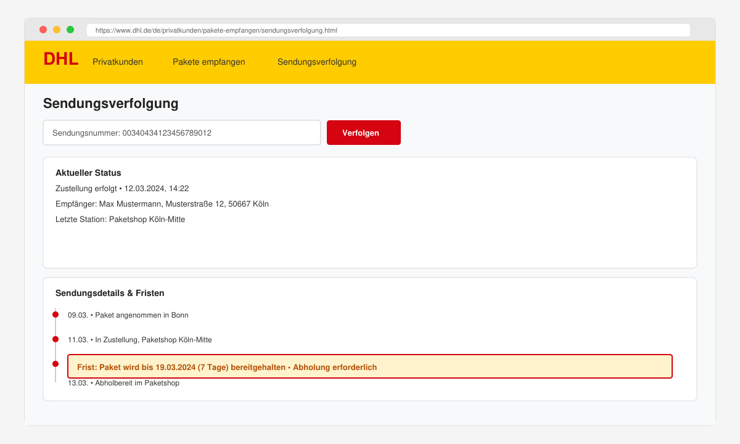Click the Frist pickup deadline notice
Image resolution: width=740 pixels, height=444 pixels.
click(370, 366)
